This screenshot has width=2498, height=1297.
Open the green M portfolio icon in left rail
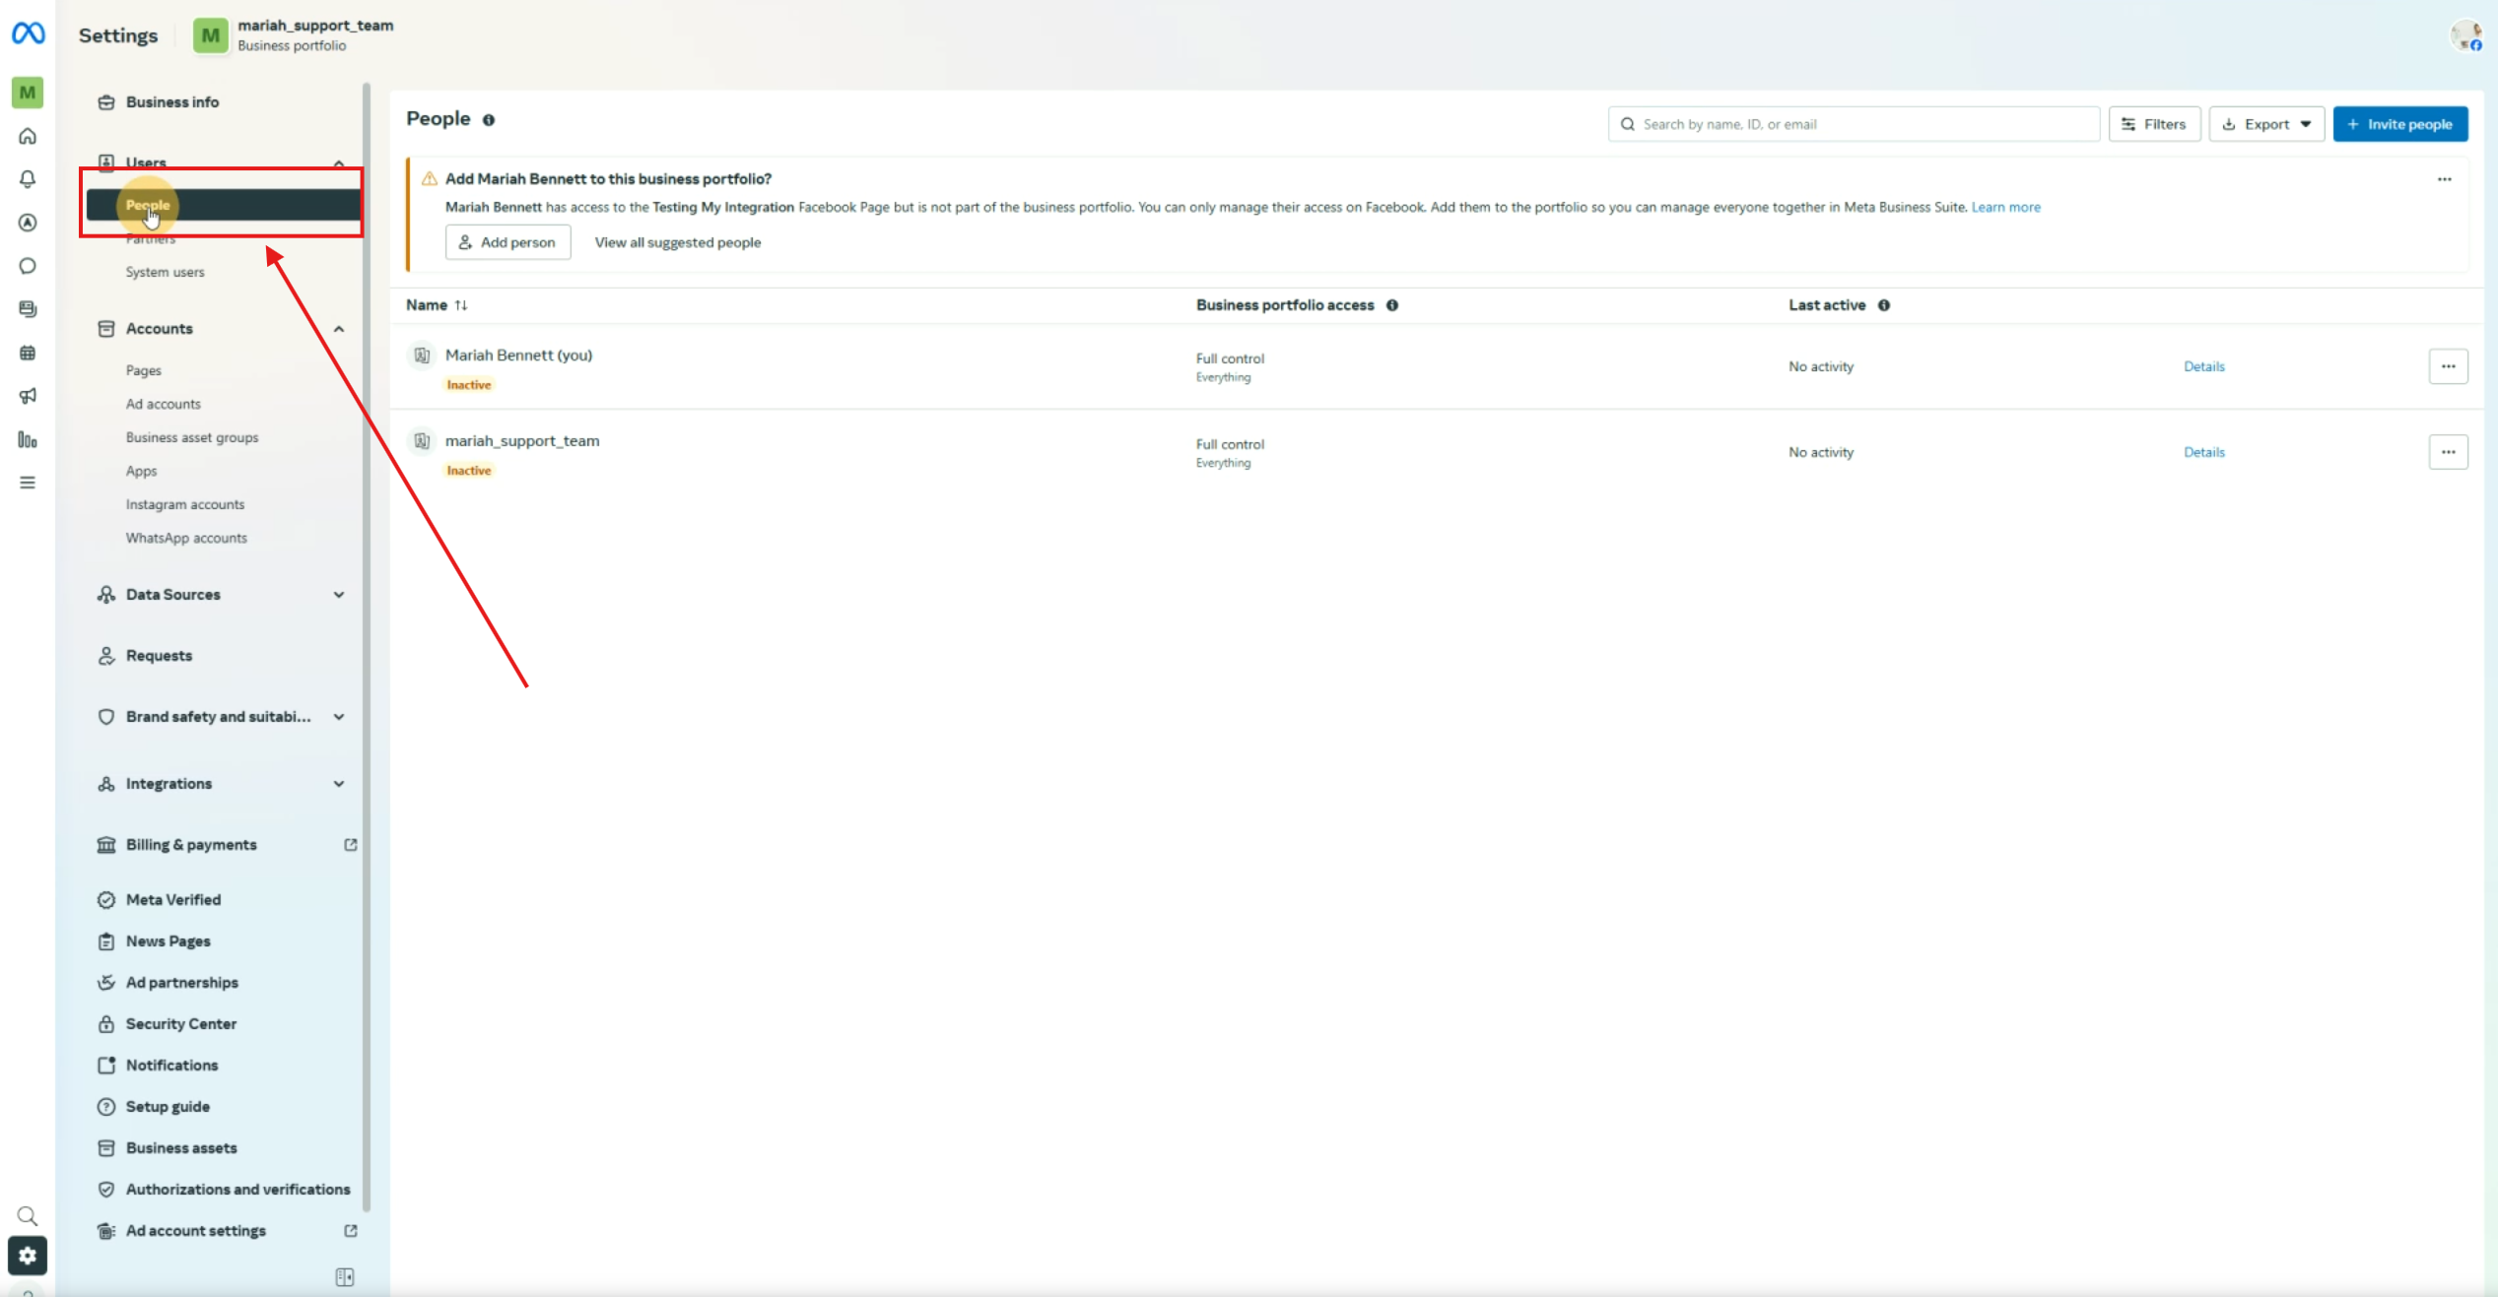point(28,93)
